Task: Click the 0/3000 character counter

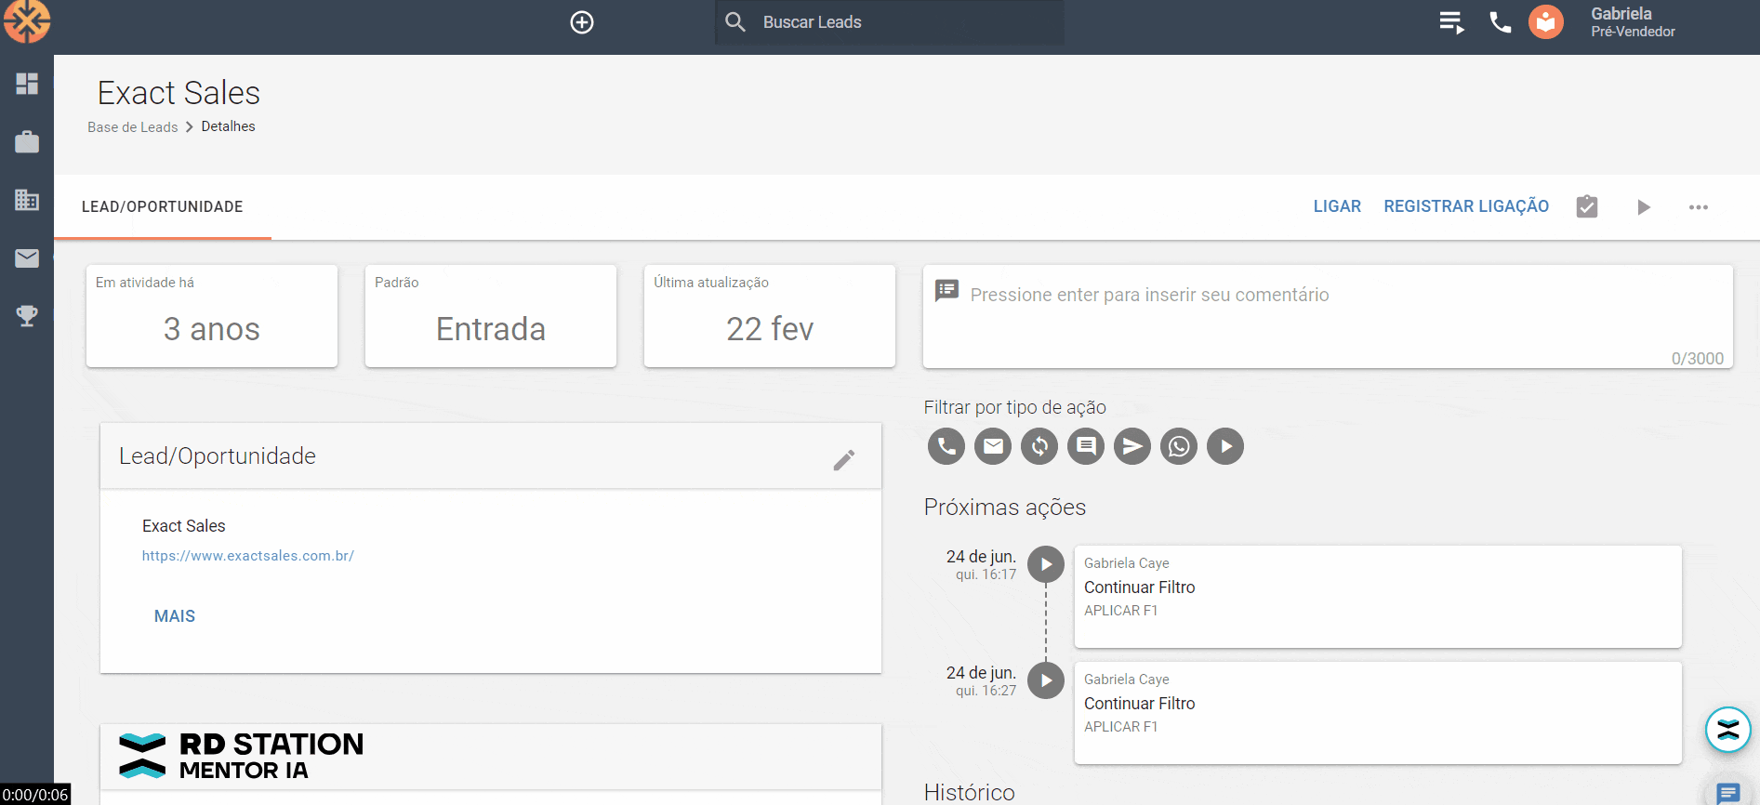Action: (x=1698, y=359)
